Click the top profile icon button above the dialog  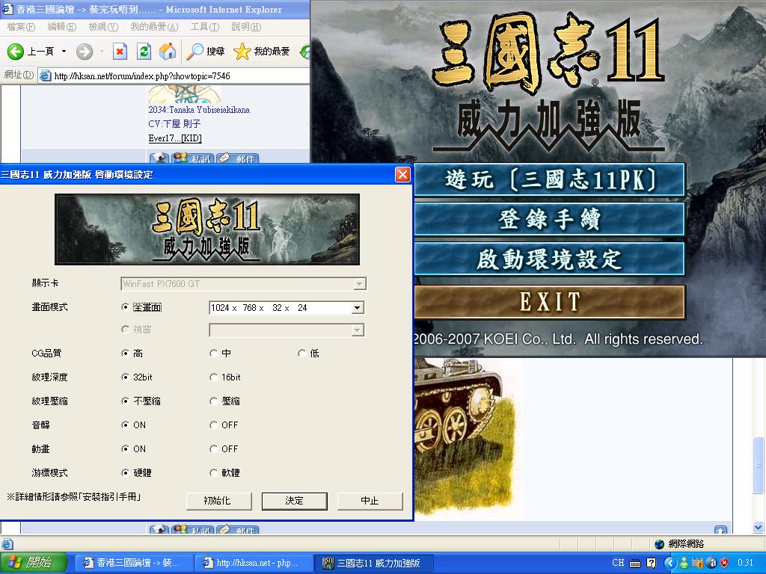click(x=159, y=158)
